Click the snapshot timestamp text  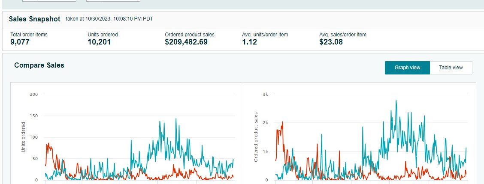click(x=109, y=19)
